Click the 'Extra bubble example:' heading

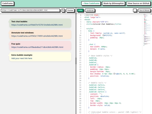[22, 55]
